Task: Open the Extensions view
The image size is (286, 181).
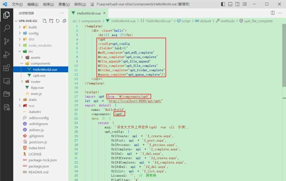Action: click(7, 68)
